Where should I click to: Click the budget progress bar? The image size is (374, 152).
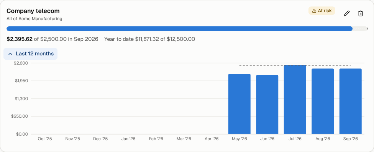pos(187,29)
